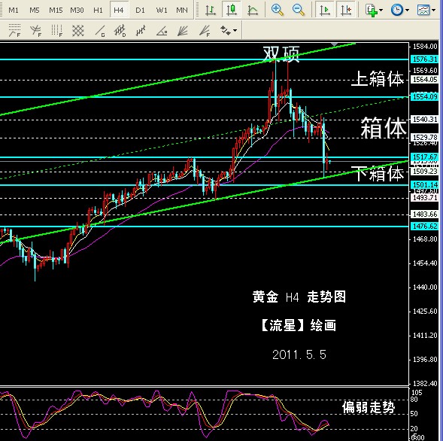Image resolution: width=443 pixels, height=441 pixels.
Task: Click the 2011.5.5 date label
Action: pos(299,354)
